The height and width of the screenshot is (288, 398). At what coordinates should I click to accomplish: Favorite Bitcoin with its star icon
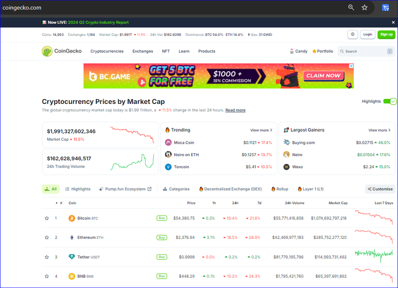[x=47, y=218]
